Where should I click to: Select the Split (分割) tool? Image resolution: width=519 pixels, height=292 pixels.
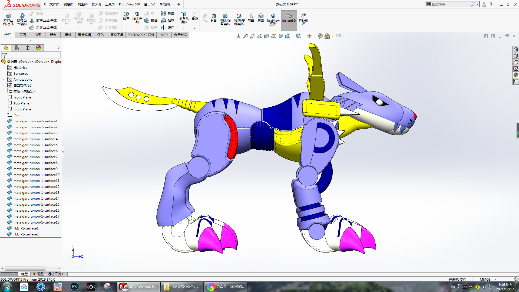click(214, 18)
